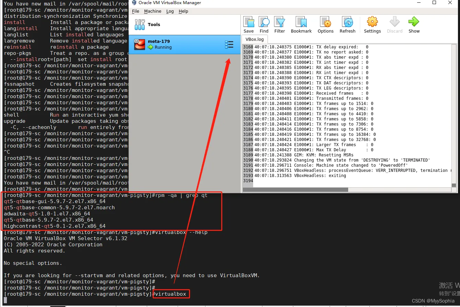460x307 pixels.
Task: Click log line 3191 'PoweredOff' message
Action: (x=331, y=165)
